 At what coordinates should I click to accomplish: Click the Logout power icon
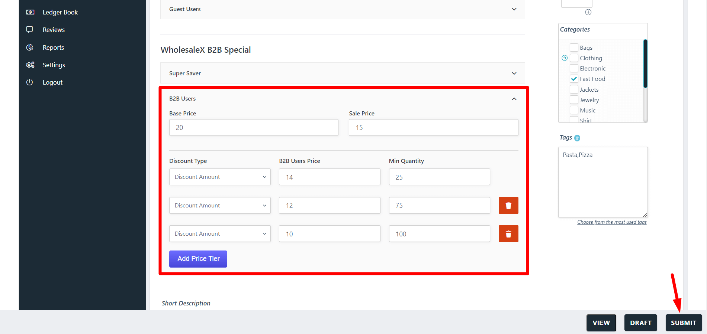(x=30, y=82)
